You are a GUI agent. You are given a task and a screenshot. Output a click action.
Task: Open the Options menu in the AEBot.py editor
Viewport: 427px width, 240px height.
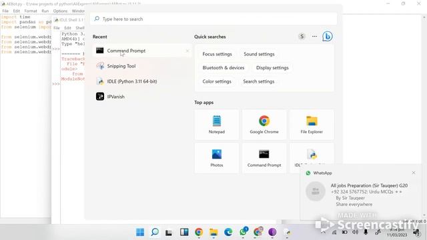[60, 11]
